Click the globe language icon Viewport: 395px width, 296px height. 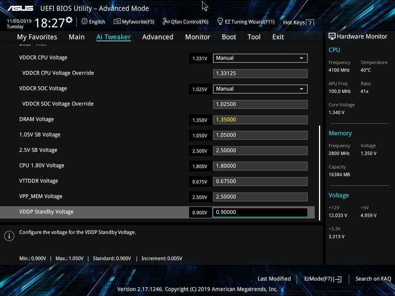tap(84, 22)
